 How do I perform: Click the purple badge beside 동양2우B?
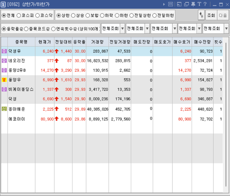4,70
